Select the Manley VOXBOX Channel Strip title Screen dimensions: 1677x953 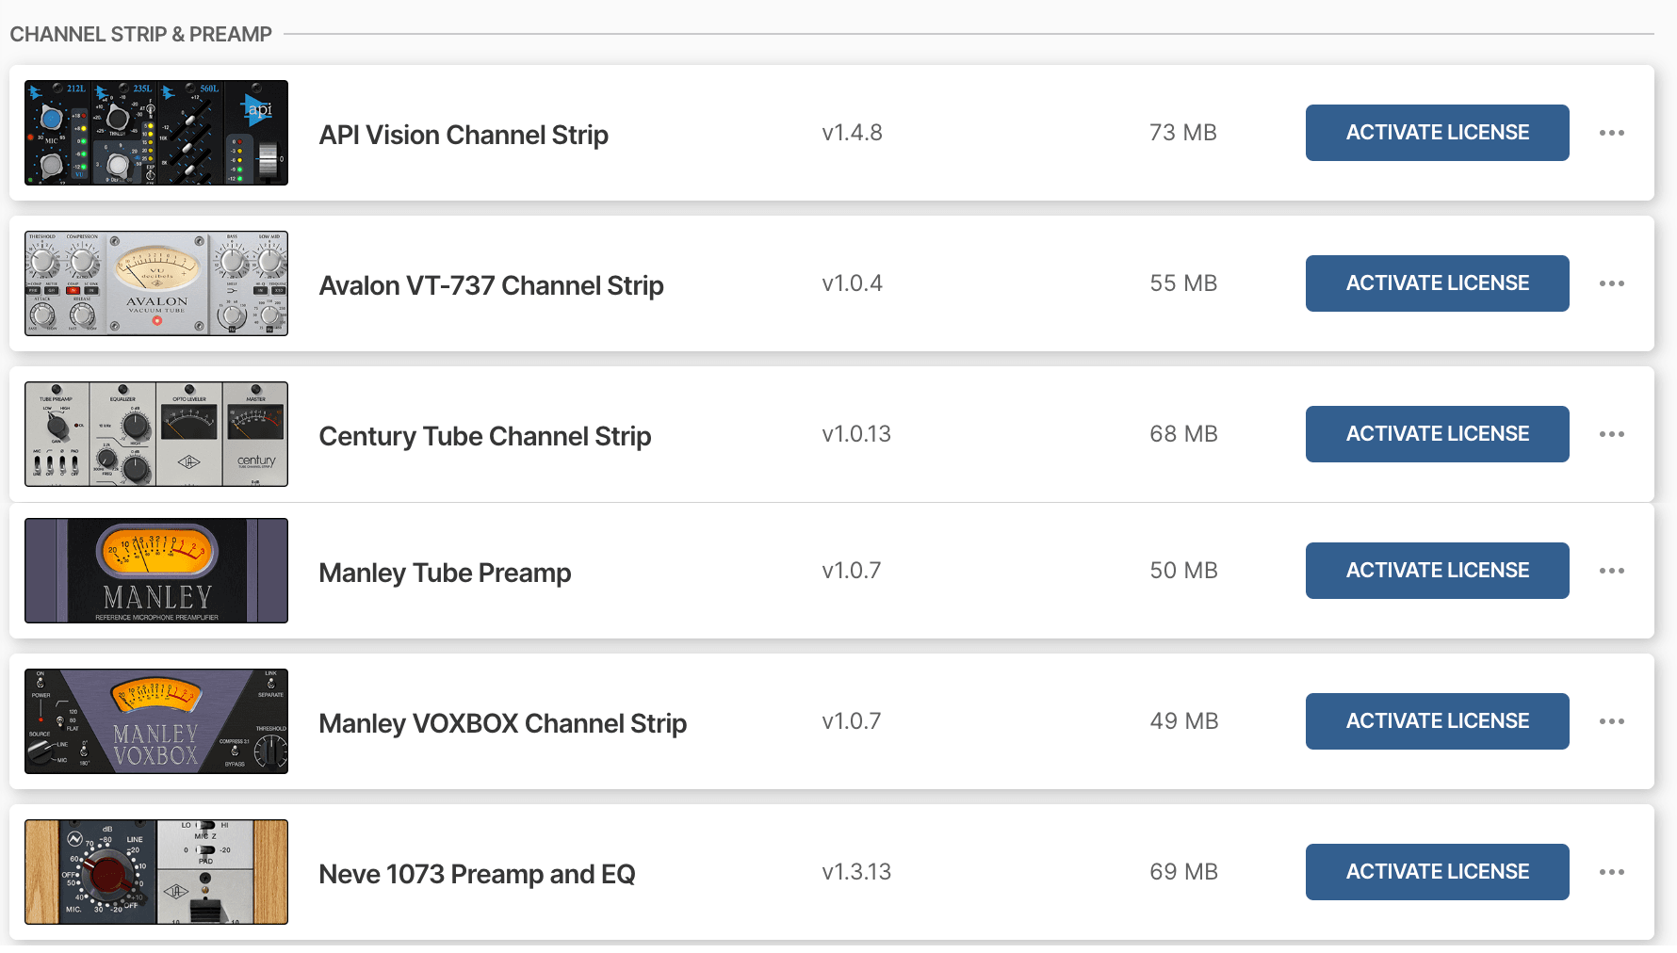(x=503, y=723)
